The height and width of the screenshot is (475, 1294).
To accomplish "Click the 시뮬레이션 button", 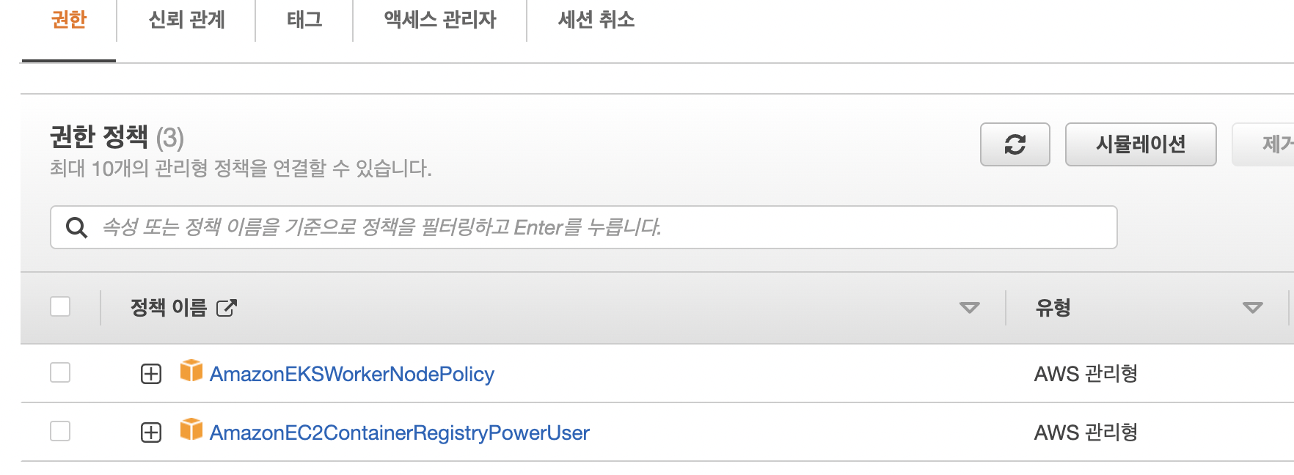I will pos(1141,144).
